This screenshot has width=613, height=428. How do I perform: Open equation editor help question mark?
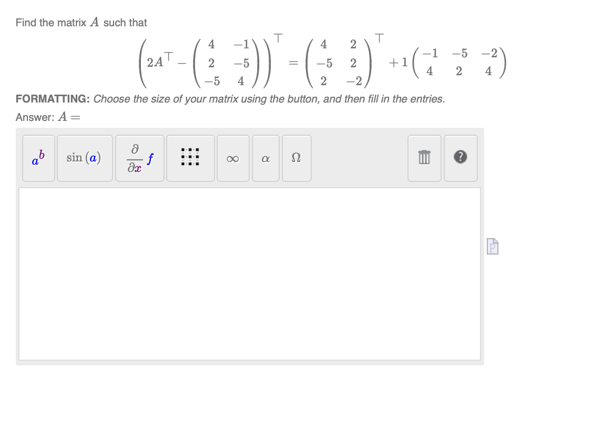[461, 158]
